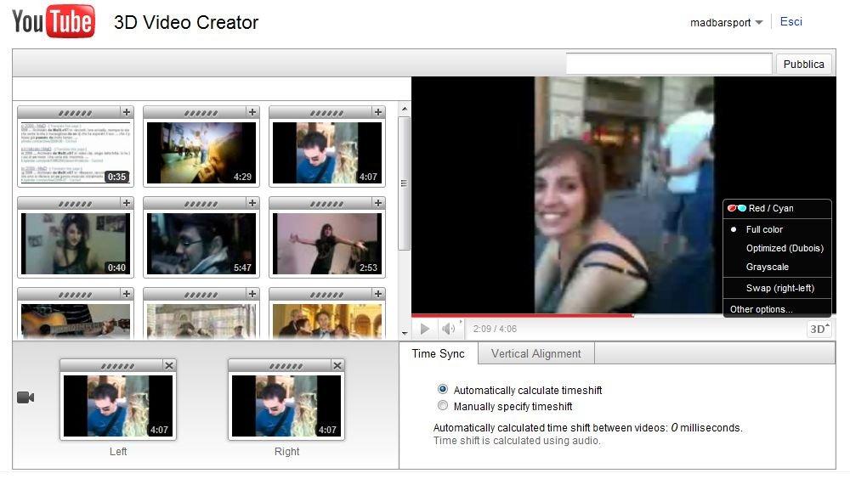This screenshot has width=850, height=479.
Task: Add the 0:35 video with plus icon
Action: (127, 112)
